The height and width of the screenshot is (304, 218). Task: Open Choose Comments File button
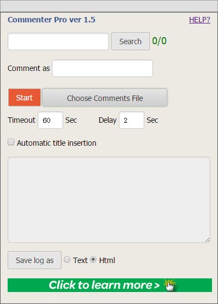coord(105,98)
